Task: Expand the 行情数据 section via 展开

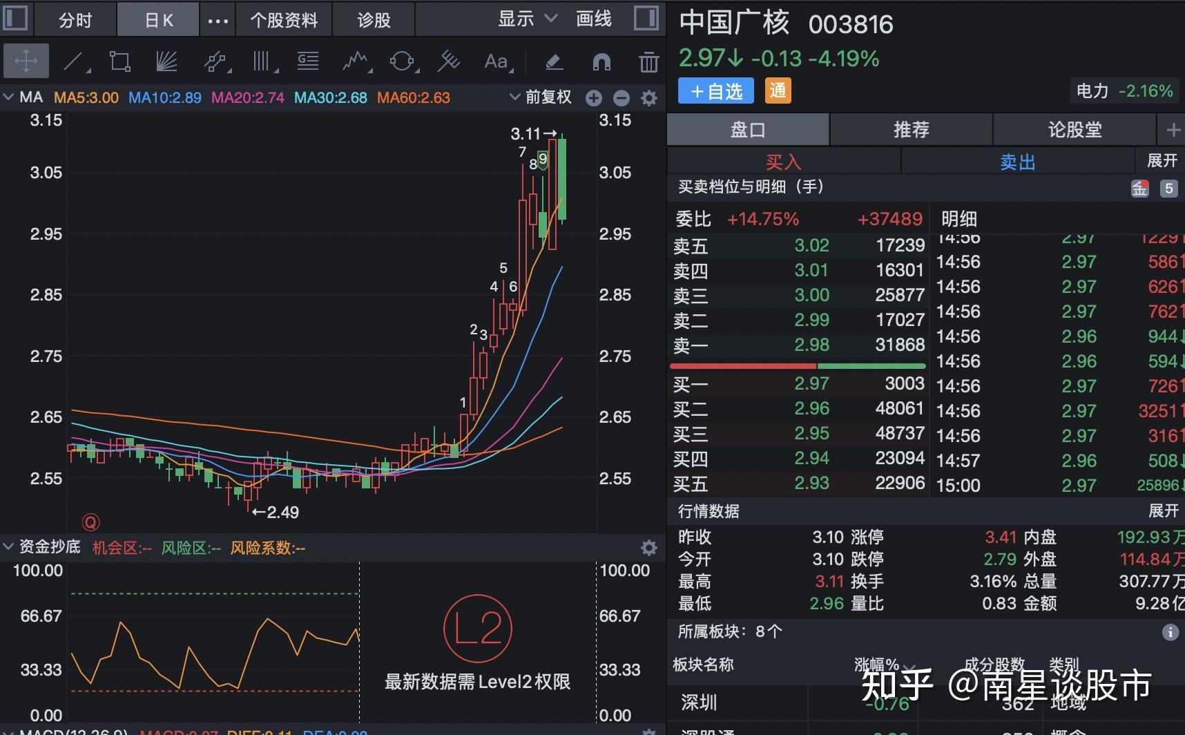Action: point(1163,510)
